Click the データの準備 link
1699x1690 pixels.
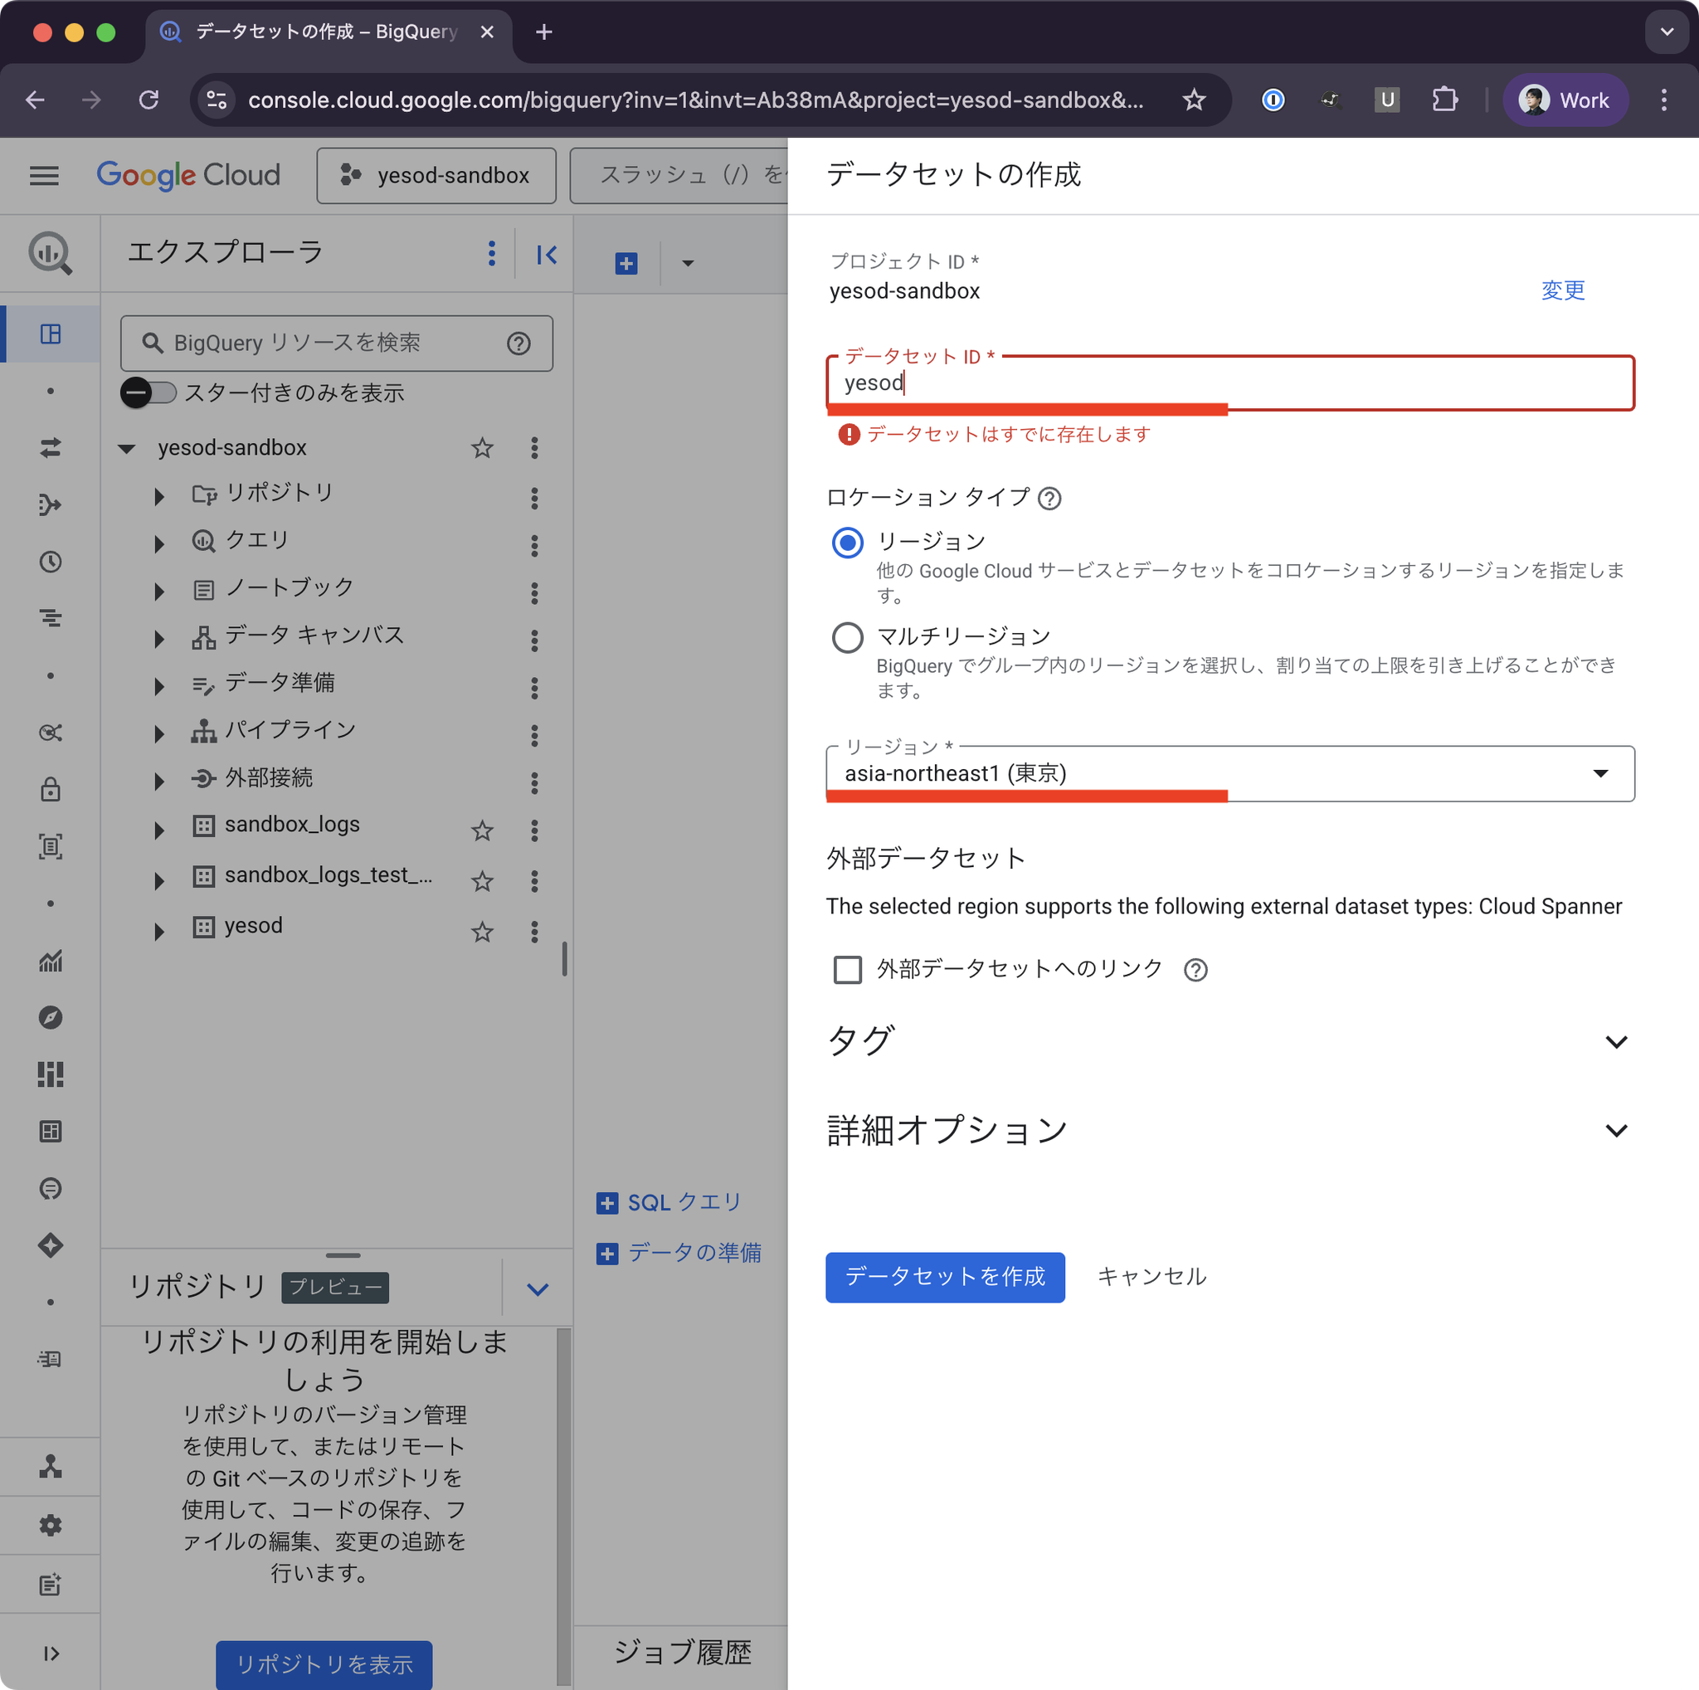pos(679,1252)
